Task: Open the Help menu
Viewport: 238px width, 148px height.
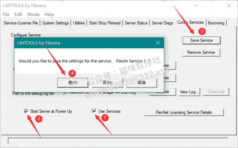Action: tap(49, 14)
